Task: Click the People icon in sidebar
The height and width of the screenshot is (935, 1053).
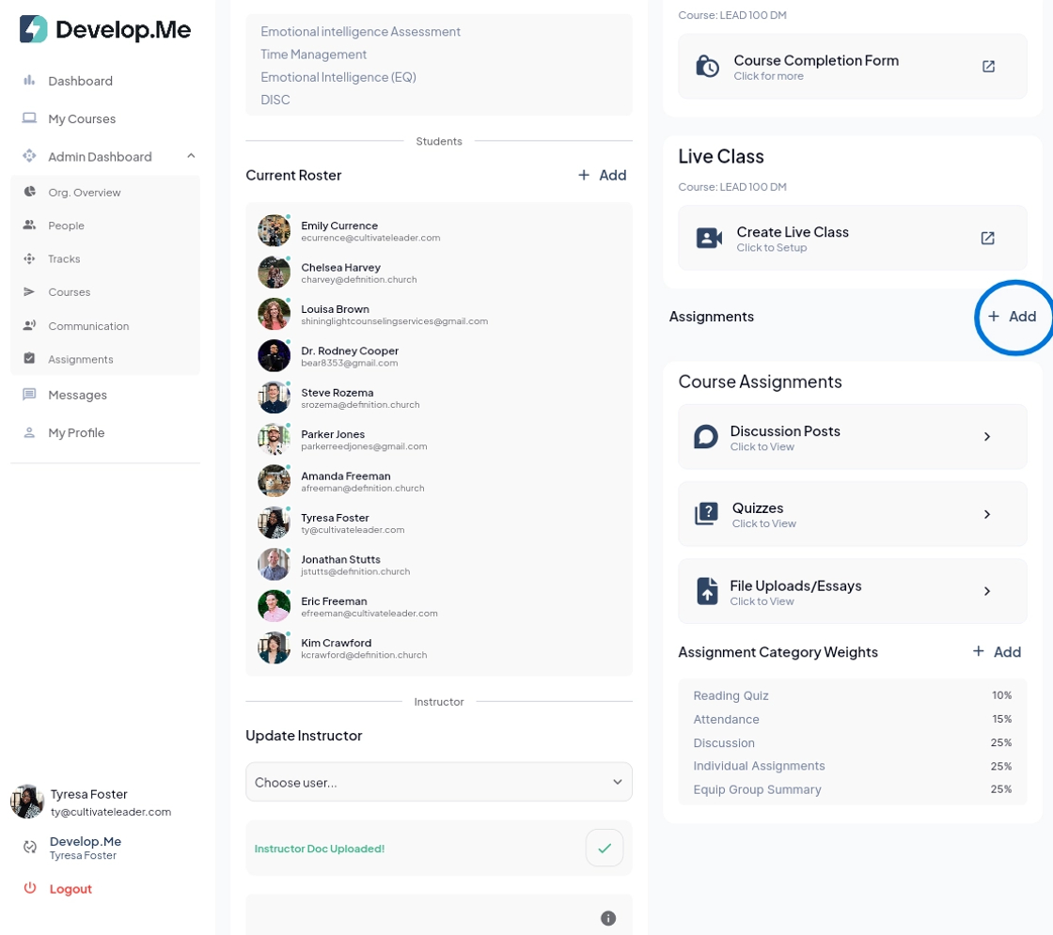Action: [29, 226]
